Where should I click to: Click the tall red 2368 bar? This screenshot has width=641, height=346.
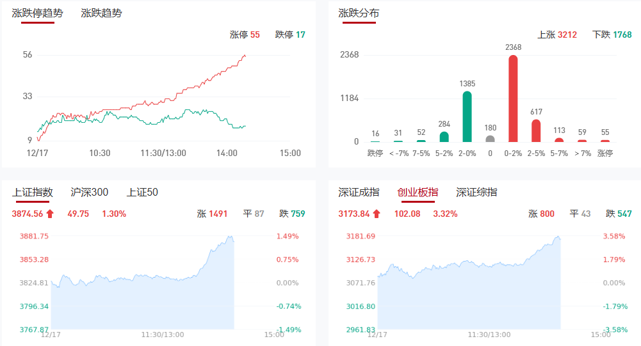pos(513,98)
